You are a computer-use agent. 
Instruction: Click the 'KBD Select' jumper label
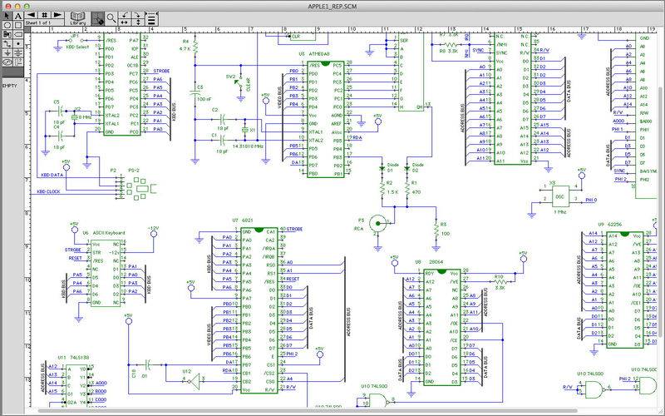click(x=77, y=47)
